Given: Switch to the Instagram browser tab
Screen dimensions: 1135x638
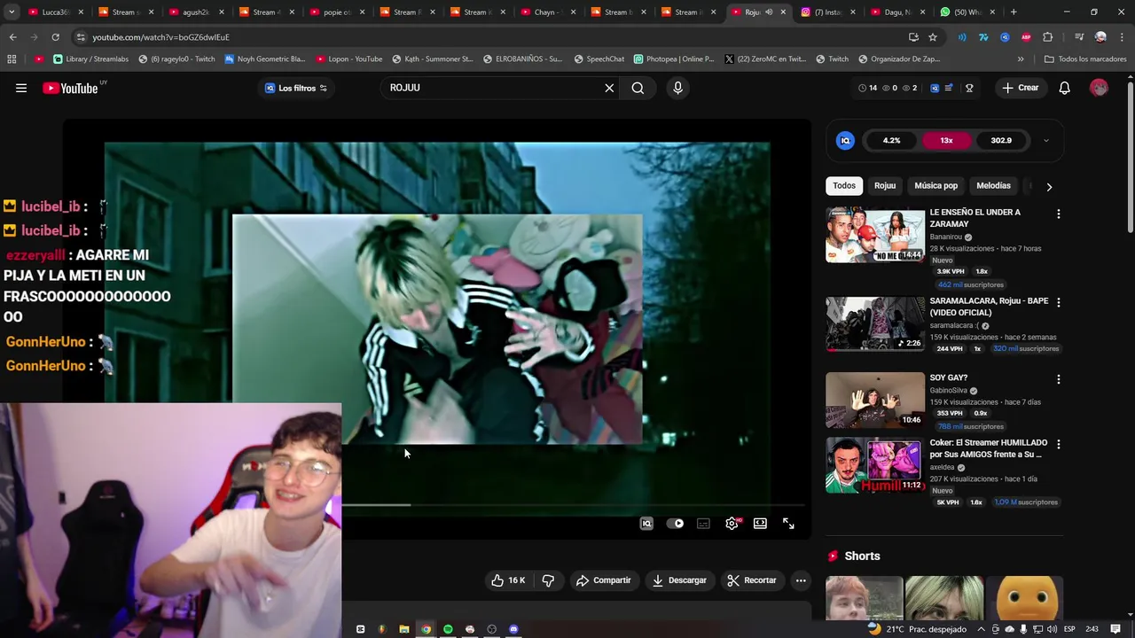Looking at the screenshot, I should 828,12.
